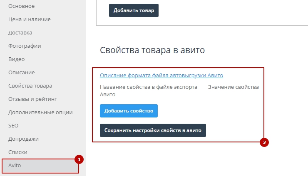Open Отзывы и рейтинг section

click(32, 99)
